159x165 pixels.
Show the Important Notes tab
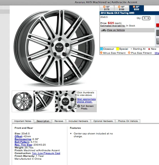pos(23,121)
